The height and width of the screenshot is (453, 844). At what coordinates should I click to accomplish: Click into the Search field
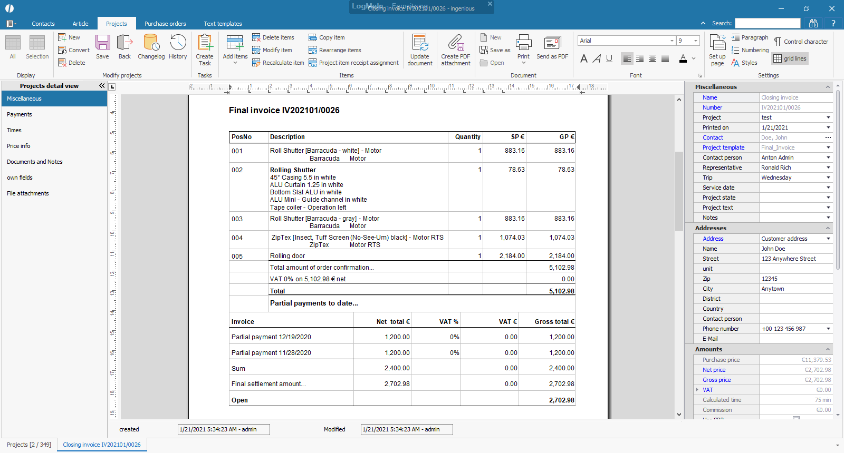coord(768,23)
